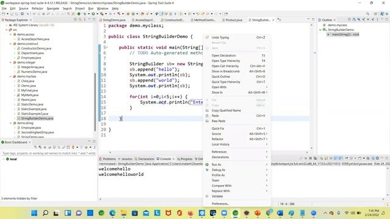390x219 pixels.
Task: Minimize the Package Explorer panel
Action: click(90, 19)
